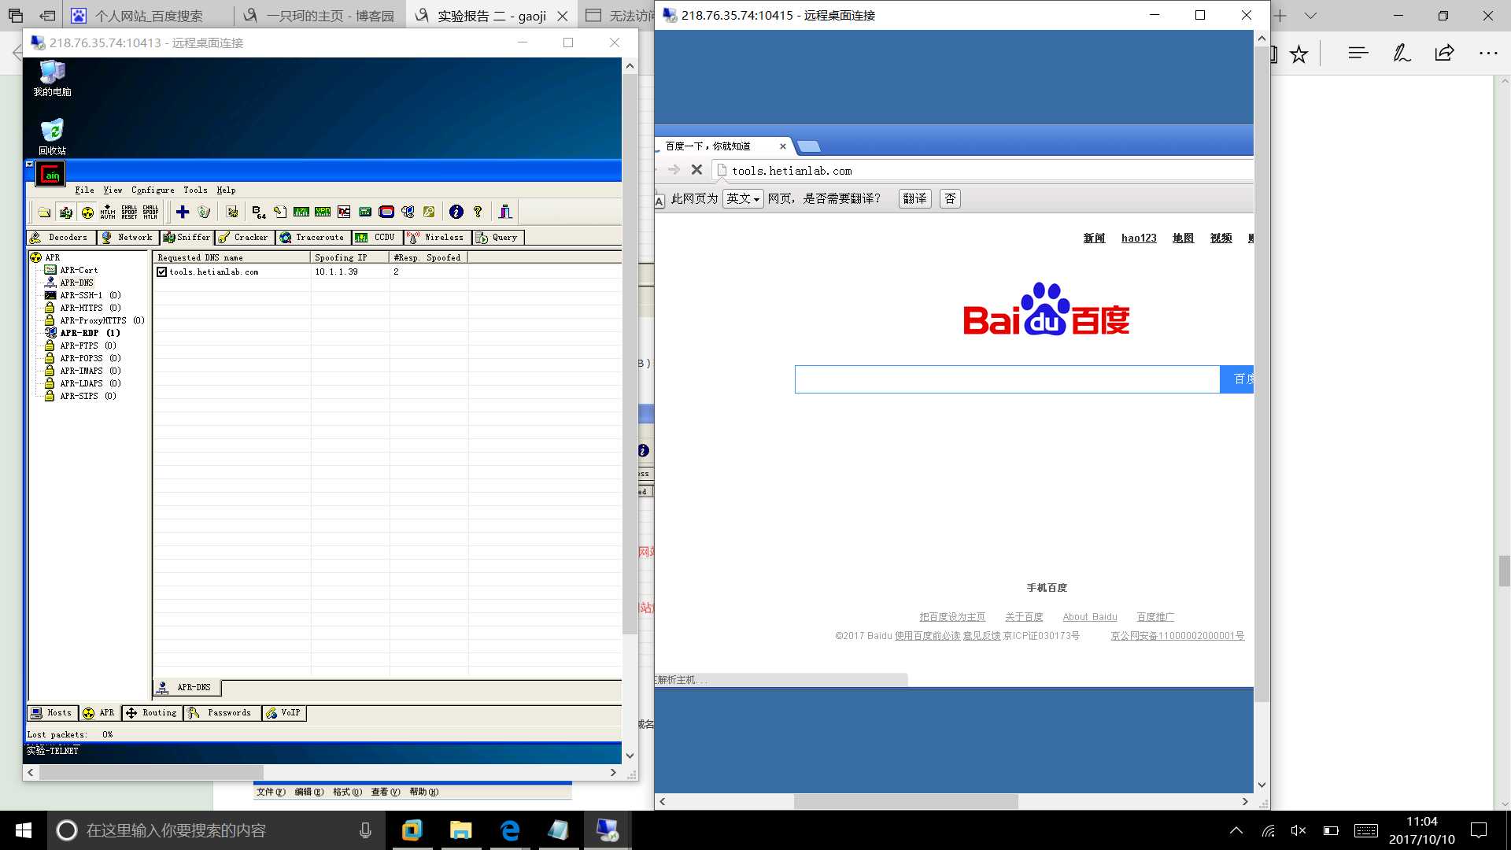Open Cain View menu
The height and width of the screenshot is (850, 1511).
point(113,190)
